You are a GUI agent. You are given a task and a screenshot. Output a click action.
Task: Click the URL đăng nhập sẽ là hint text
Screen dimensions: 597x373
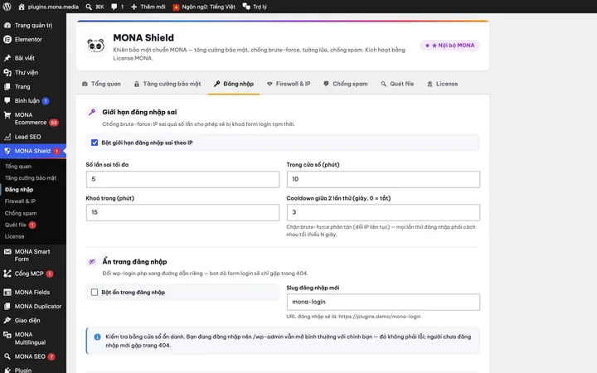353,317
